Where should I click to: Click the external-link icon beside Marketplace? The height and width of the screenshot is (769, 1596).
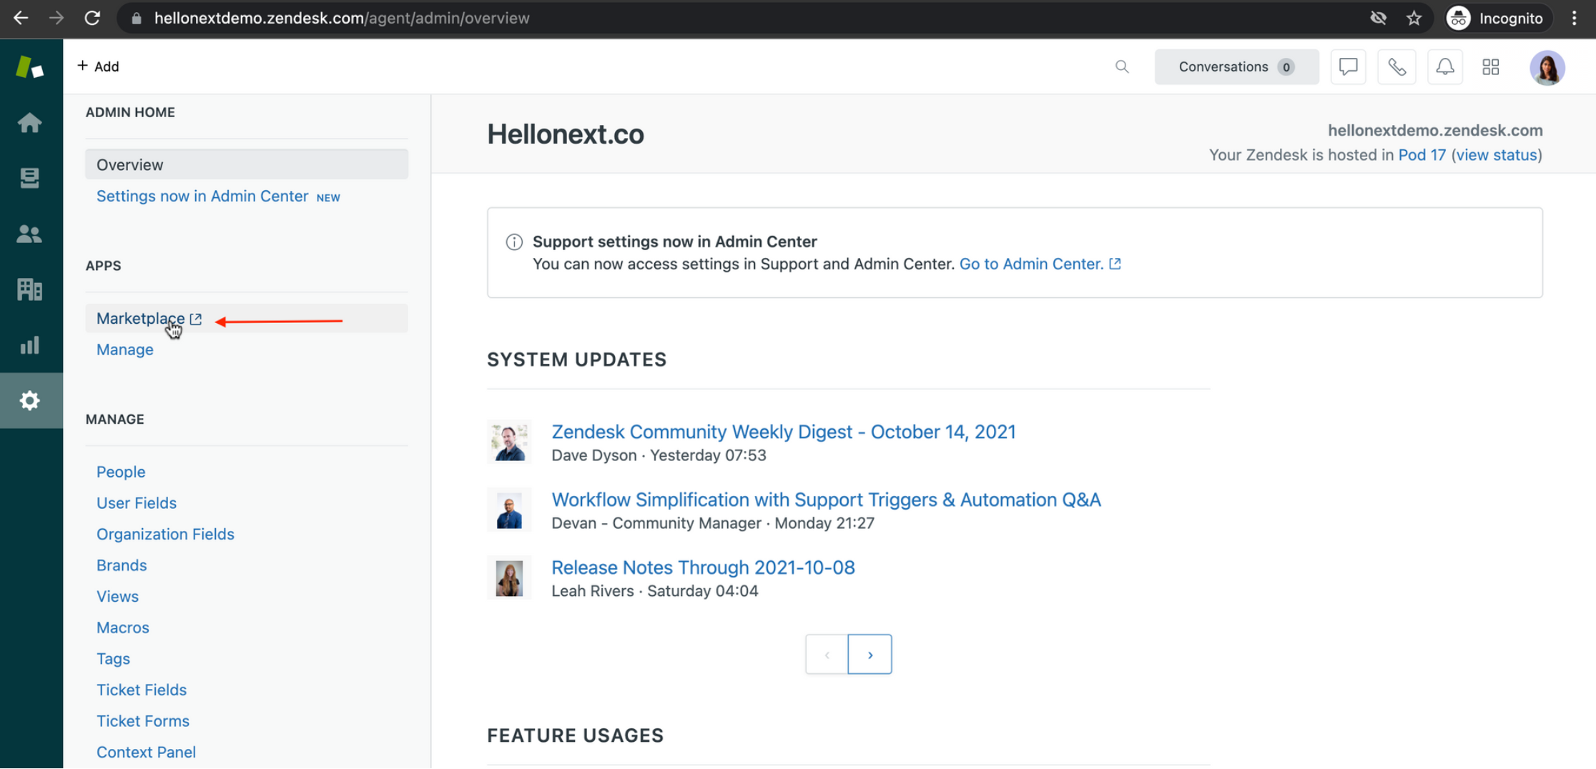point(196,319)
